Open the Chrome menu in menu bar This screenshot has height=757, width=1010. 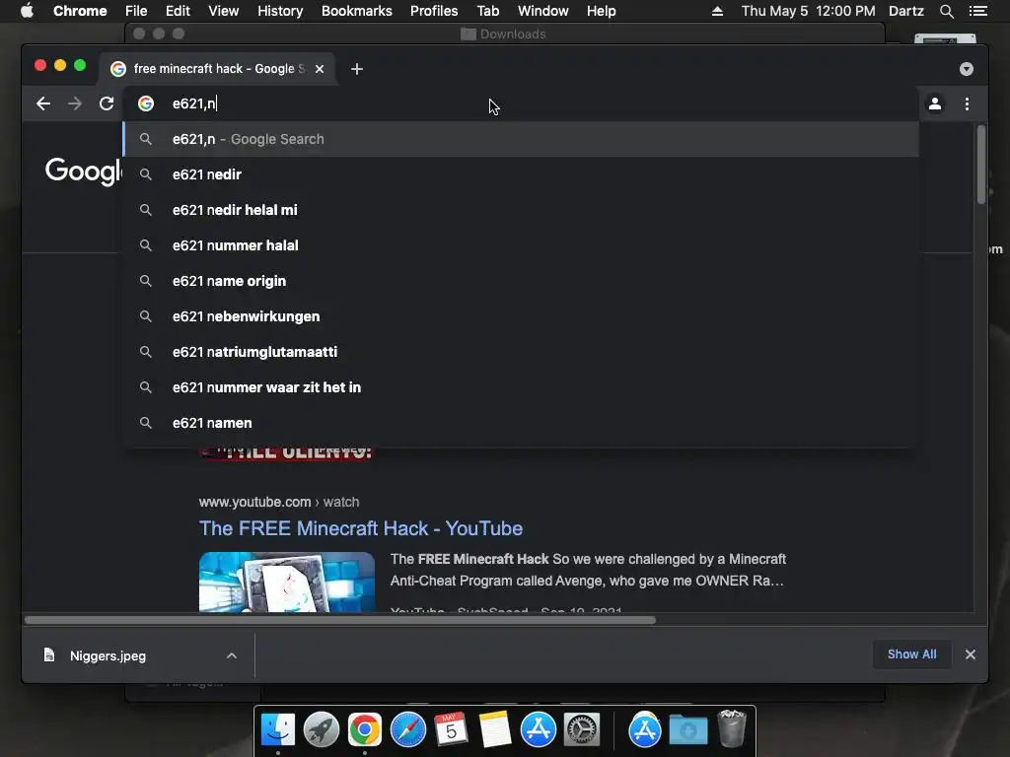point(80,11)
